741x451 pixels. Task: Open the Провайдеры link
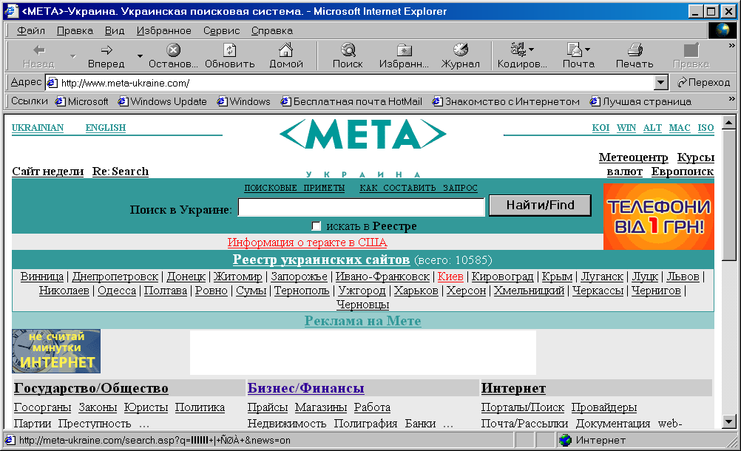click(x=604, y=407)
